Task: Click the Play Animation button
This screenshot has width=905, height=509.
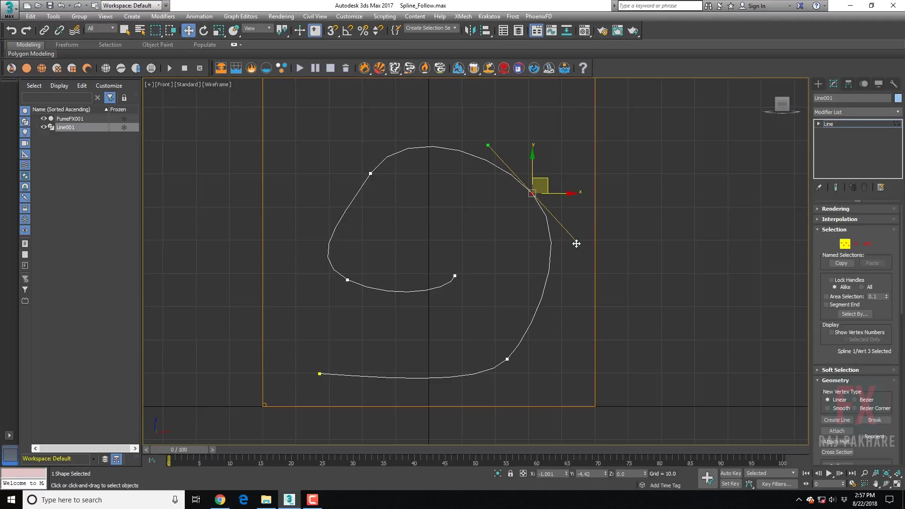Action: (x=829, y=473)
